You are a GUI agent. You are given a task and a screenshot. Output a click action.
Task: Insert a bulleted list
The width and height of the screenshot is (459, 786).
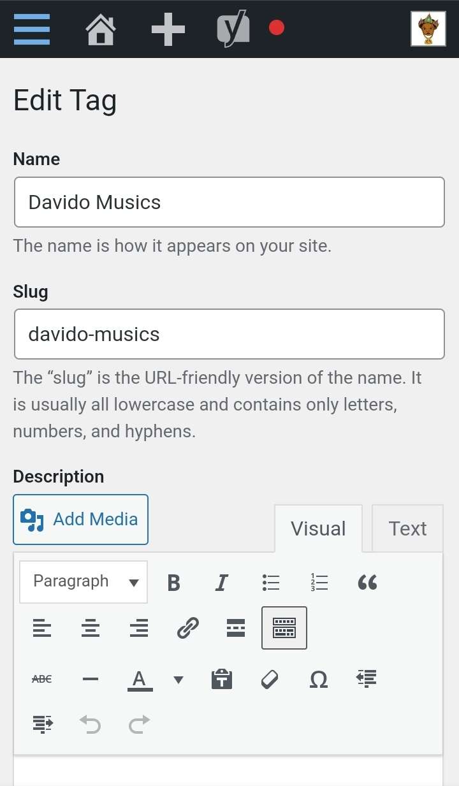click(271, 582)
